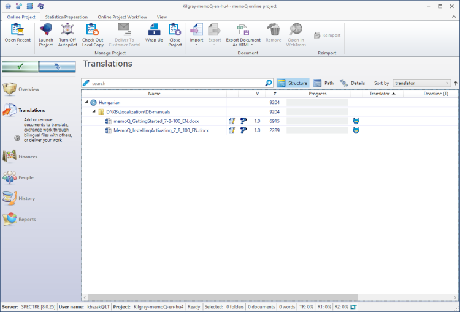
Task: Click the Export Document As HTML button
Action: (243, 35)
